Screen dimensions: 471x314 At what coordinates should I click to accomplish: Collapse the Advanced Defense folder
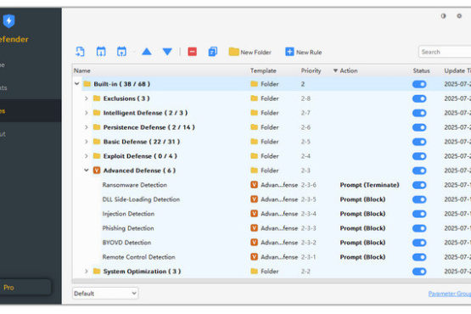pos(87,171)
